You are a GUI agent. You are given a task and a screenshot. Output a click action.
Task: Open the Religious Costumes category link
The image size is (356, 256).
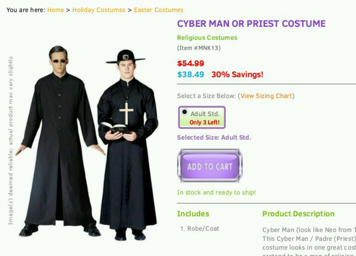point(207,38)
